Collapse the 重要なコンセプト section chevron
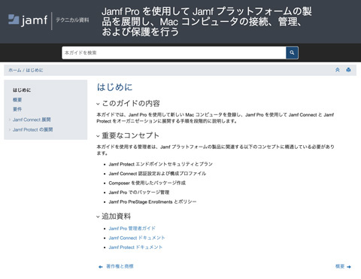The width and height of the screenshot is (361, 279). tap(98, 136)
